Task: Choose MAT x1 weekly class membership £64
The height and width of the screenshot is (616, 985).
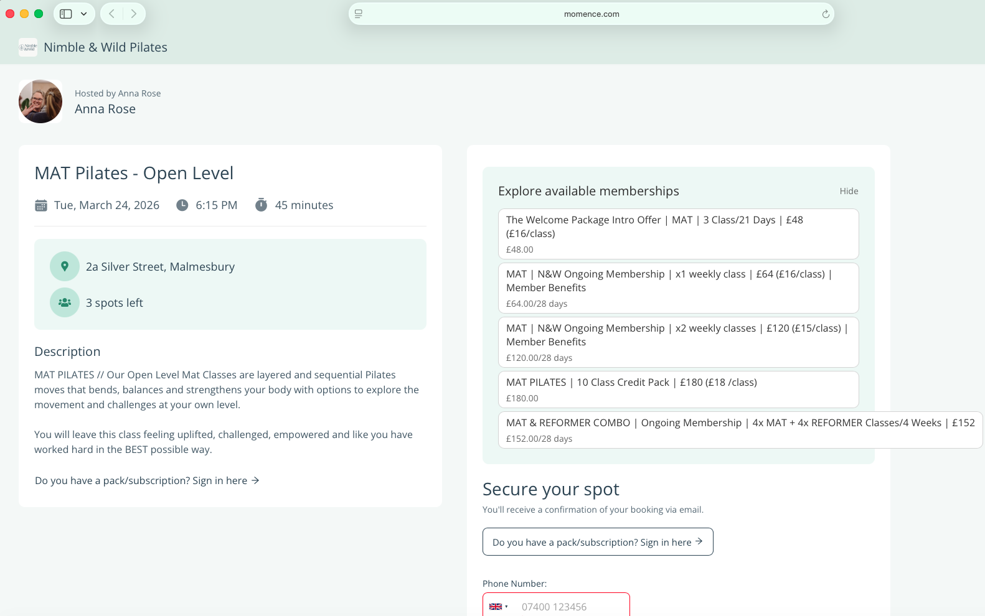Action: pyautogui.click(x=678, y=288)
